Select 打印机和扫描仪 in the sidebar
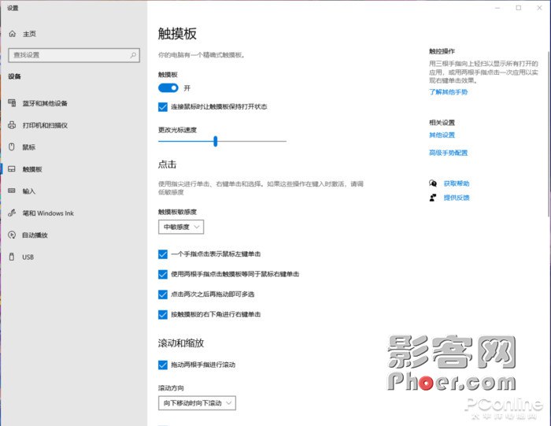Viewport: 551px width, 426px height. (45, 125)
